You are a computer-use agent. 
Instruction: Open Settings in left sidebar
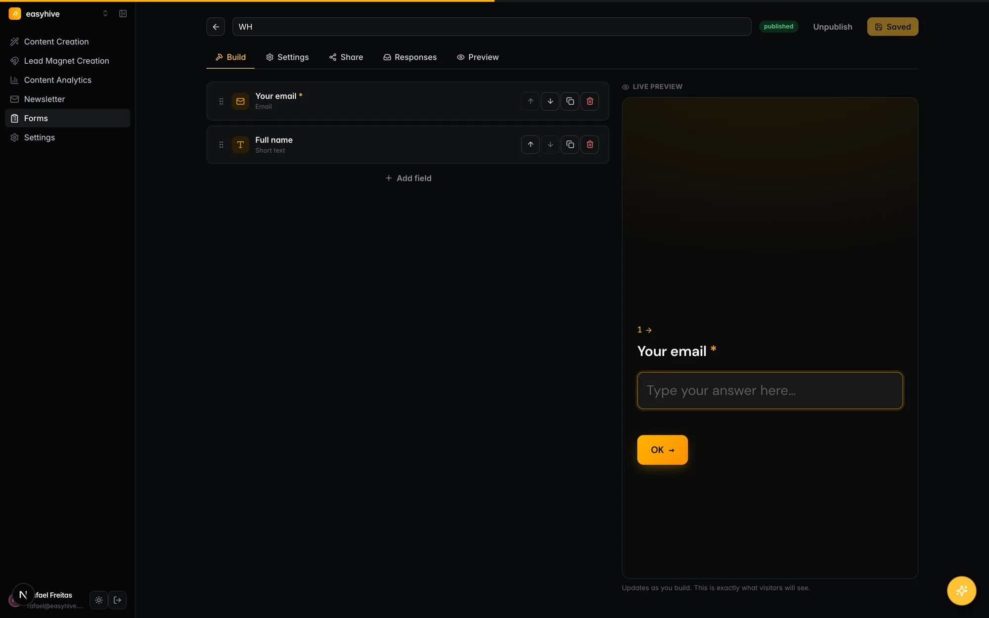pyautogui.click(x=68, y=137)
